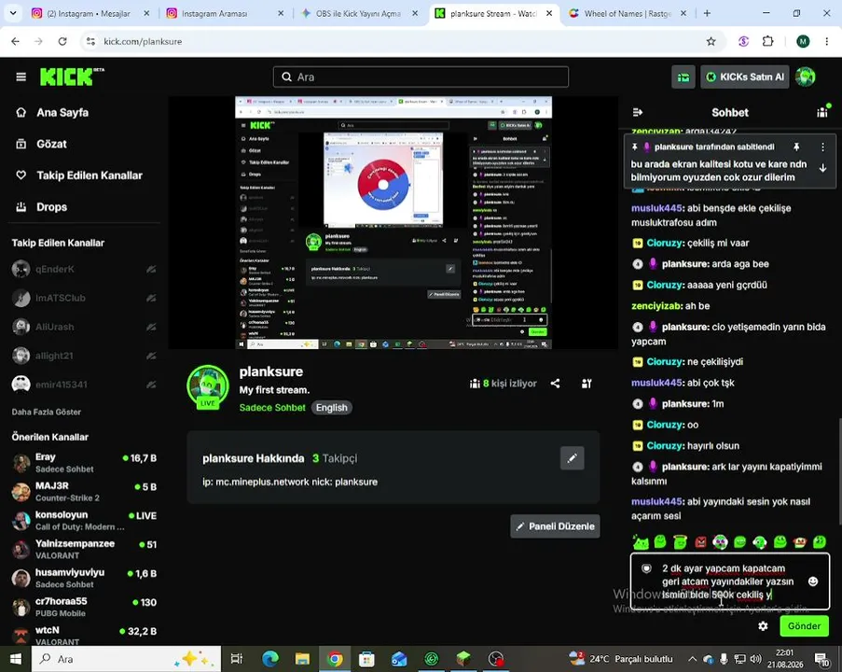Screen dimensions: 842x672
Task: Open recommended channel Eray
Action: pos(84,462)
